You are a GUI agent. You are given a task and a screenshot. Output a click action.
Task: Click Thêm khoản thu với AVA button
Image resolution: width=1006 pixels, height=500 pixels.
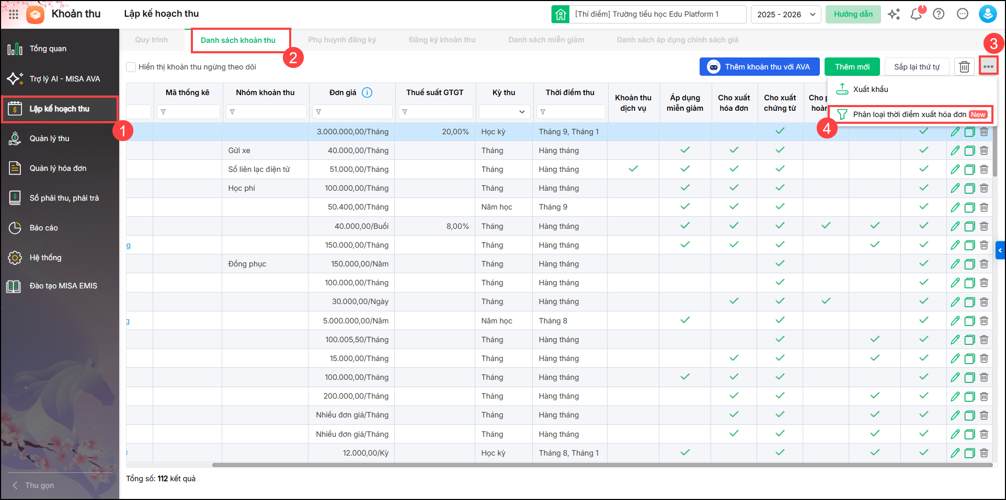click(x=759, y=67)
